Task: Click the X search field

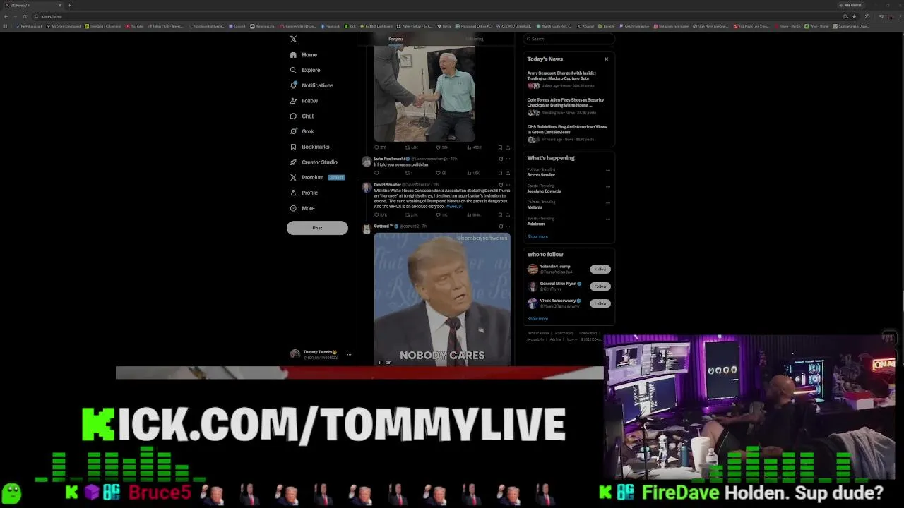Action: click(569, 39)
